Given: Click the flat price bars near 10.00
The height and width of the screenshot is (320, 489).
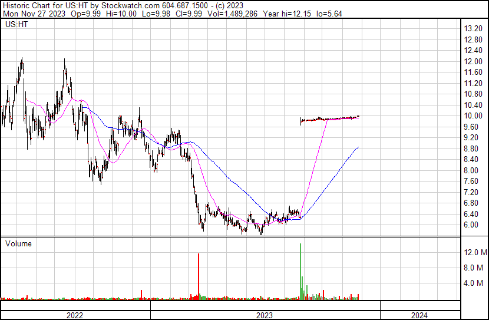Looking at the screenshot, I should [330, 118].
